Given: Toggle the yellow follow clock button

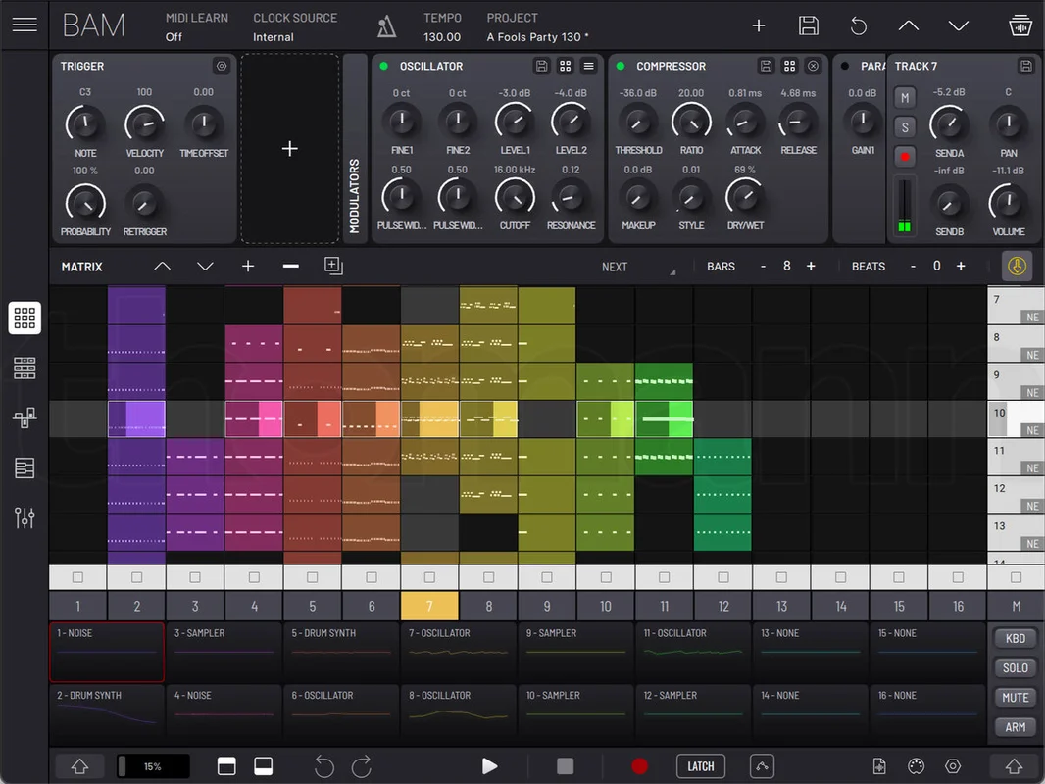Looking at the screenshot, I should [x=1017, y=267].
